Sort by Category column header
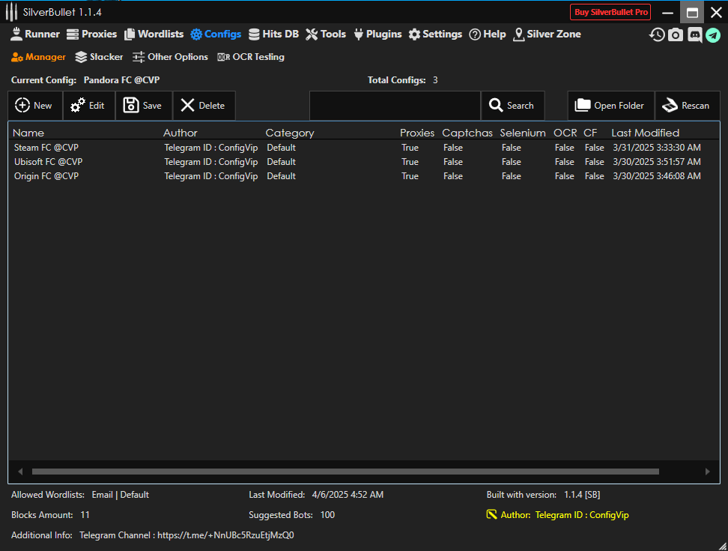 (290, 133)
